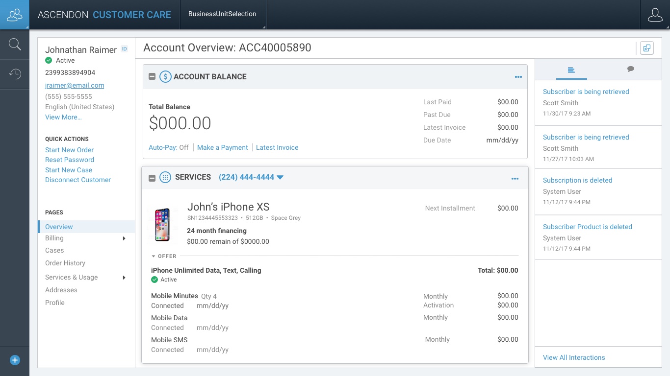Collapse the Account Balance panel
This screenshot has height=376, width=670.
(x=152, y=77)
